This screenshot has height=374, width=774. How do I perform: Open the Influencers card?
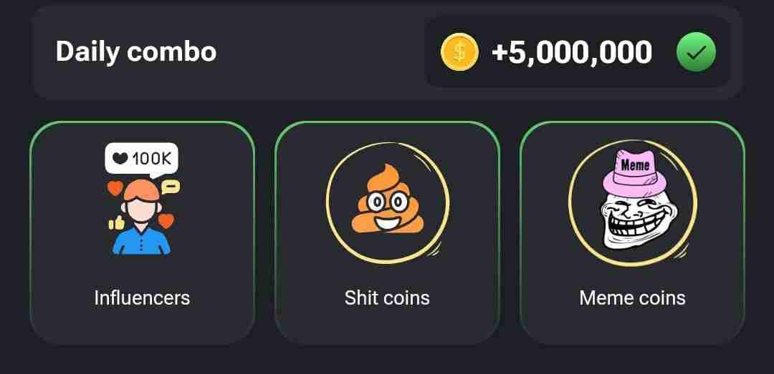(x=142, y=232)
